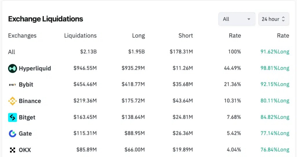297x157 pixels.
Task: Click the Bybit logo icon
Action: (12, 85)
